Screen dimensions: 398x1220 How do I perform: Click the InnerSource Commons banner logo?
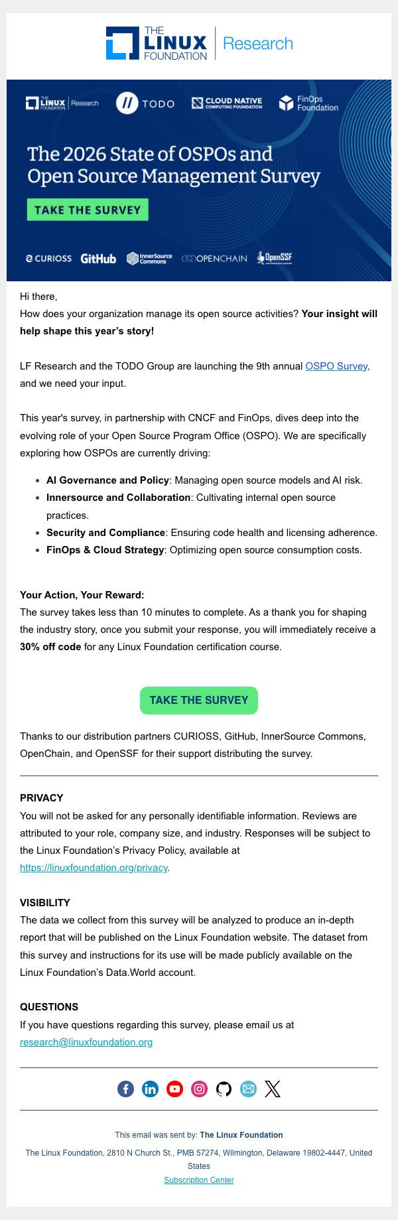pos(149,258)
